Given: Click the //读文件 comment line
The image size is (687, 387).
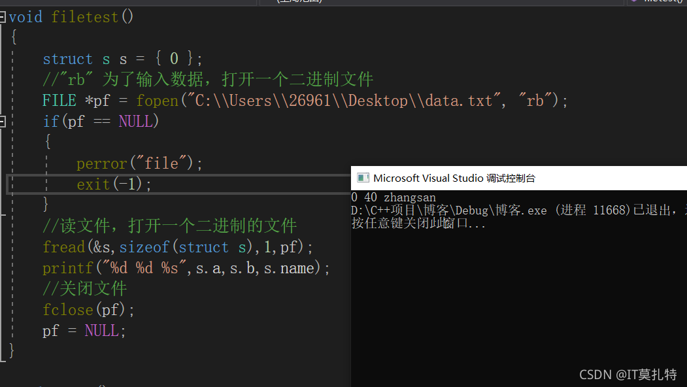Looking at the screenshot, I should 169,226.
